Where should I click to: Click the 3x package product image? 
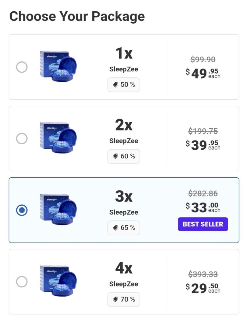(x=58, y=210)
